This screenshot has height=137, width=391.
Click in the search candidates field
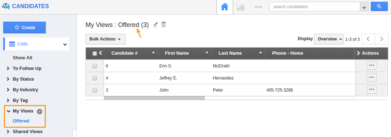tap(314, 7)
